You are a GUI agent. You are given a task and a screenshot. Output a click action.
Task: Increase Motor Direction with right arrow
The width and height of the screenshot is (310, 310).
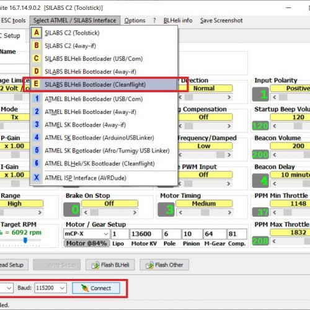229,97
